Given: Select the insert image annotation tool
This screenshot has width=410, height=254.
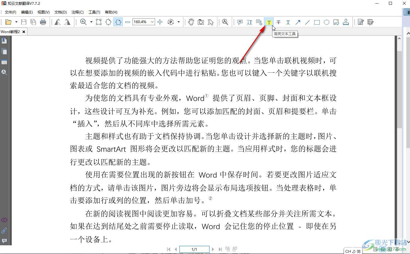Looking at the screenshot, I should pos(336,22).
